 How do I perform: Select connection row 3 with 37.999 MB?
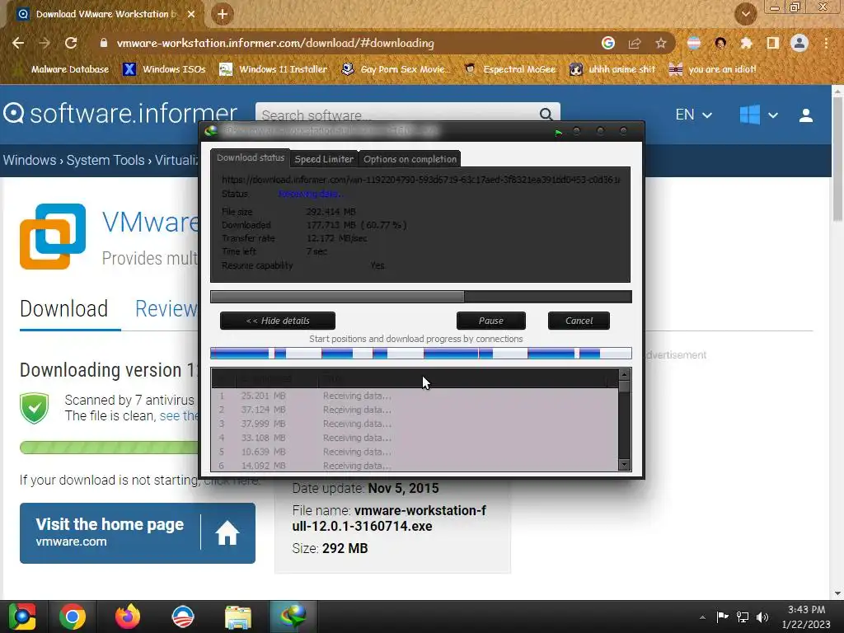[x=415, y=424]
